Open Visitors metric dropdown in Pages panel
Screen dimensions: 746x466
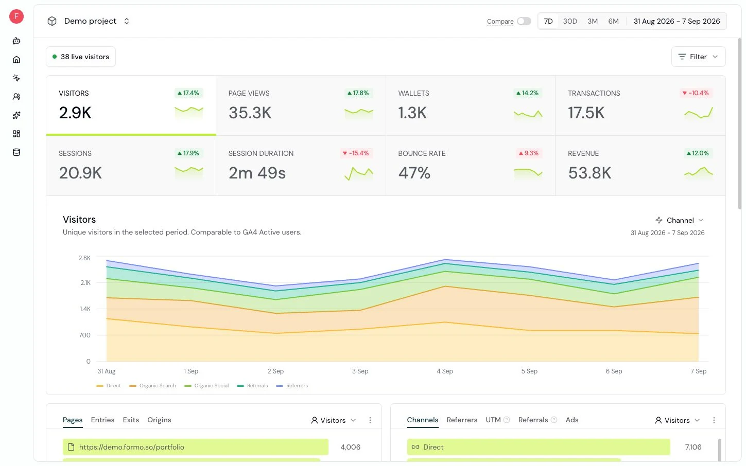334,420
